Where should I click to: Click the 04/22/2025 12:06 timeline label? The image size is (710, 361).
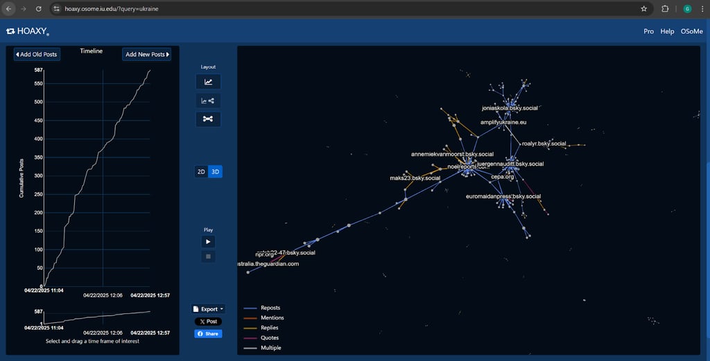tap(103, 295)
